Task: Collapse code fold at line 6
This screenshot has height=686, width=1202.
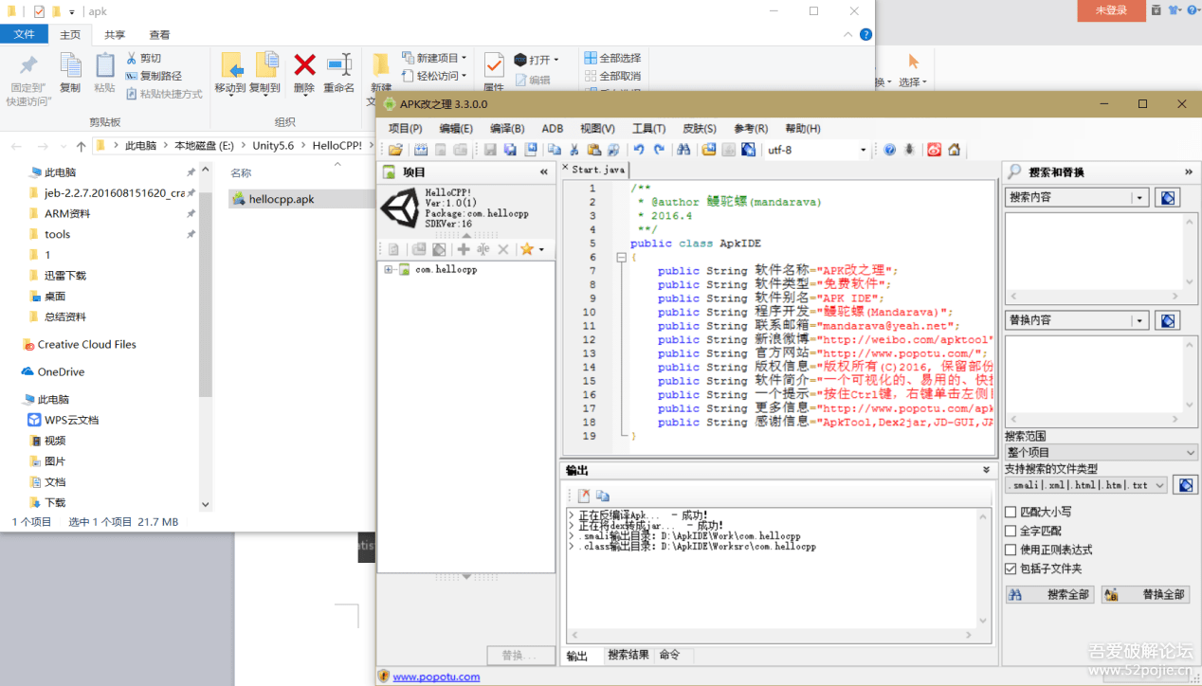Action: click(x=621, y=257)
